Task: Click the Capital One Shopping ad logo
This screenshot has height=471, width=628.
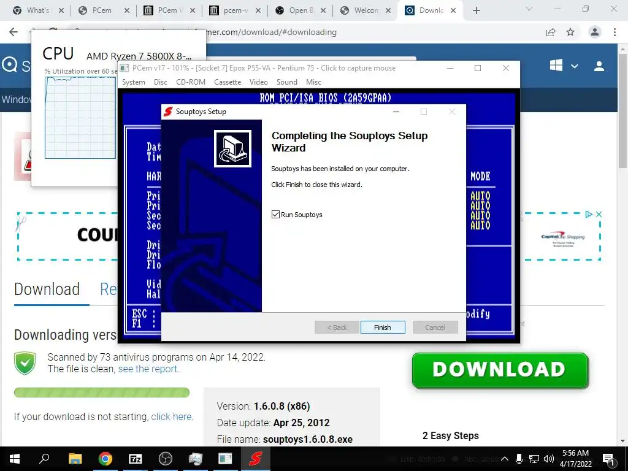Action: pos(563,239)
